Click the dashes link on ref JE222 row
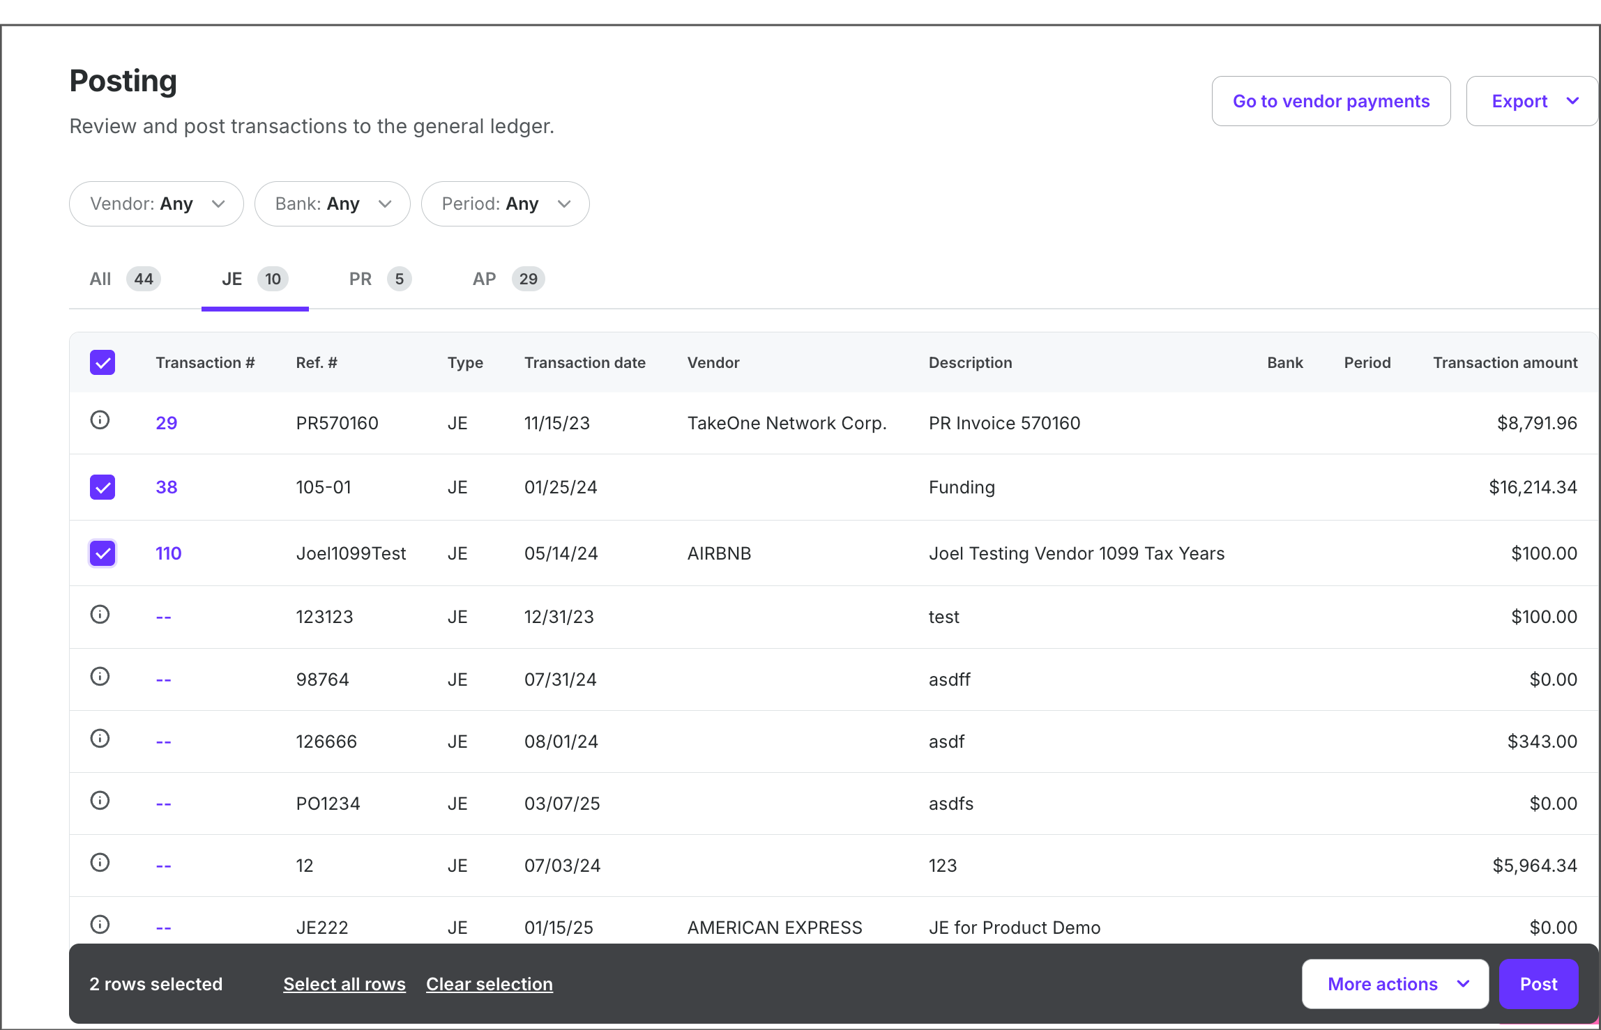The height and width of the screenshot is (1030, 1601). (164, 928)
